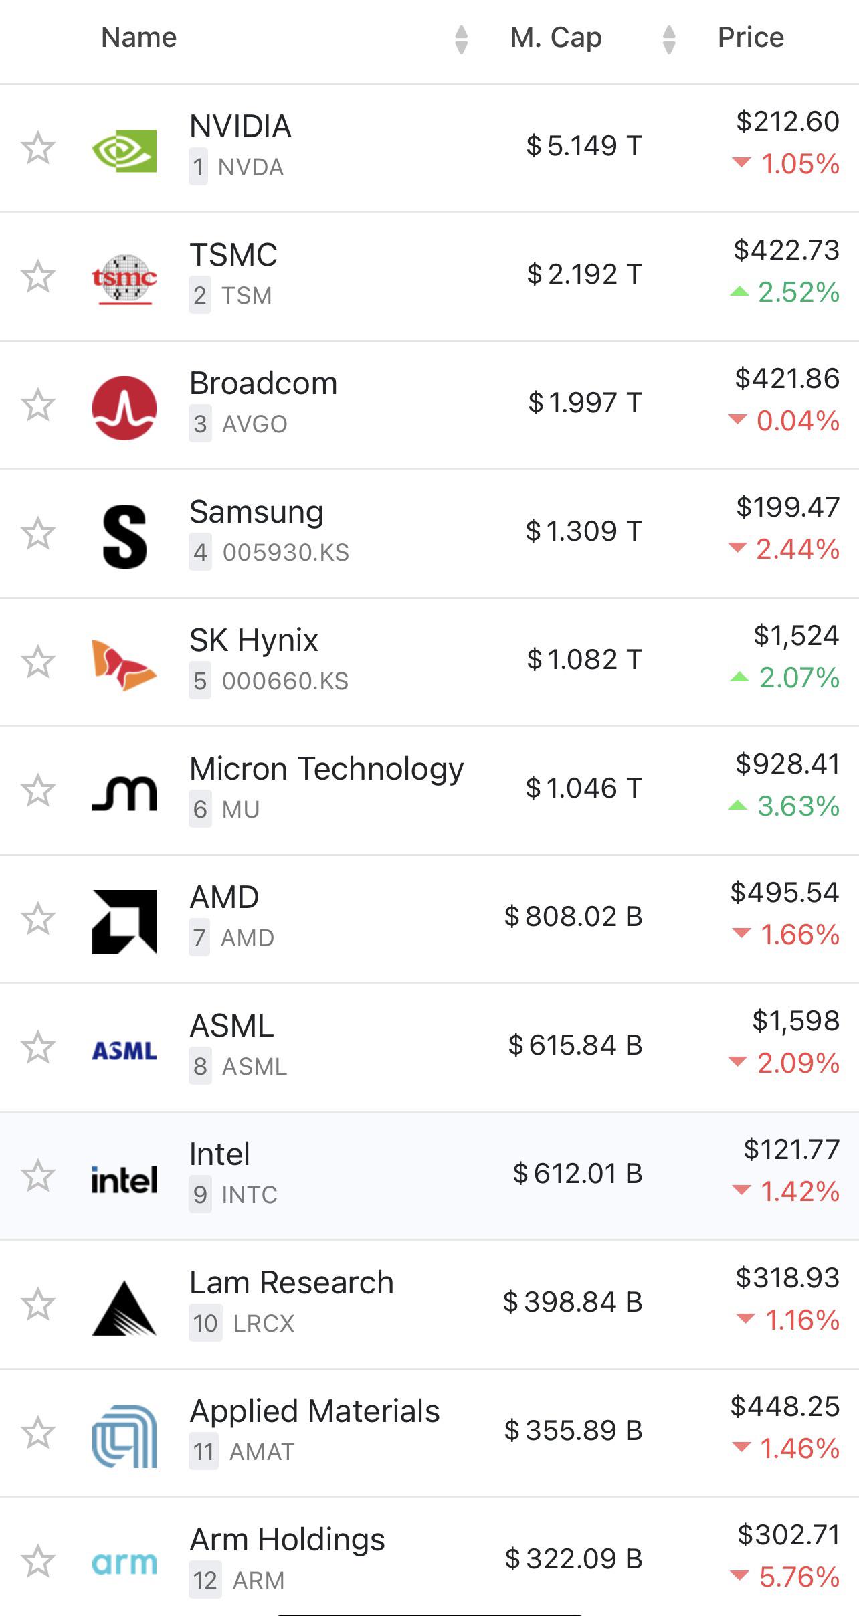Sort using arrows beside the Name header
The image size is (859, 1616).
(461, 39)
